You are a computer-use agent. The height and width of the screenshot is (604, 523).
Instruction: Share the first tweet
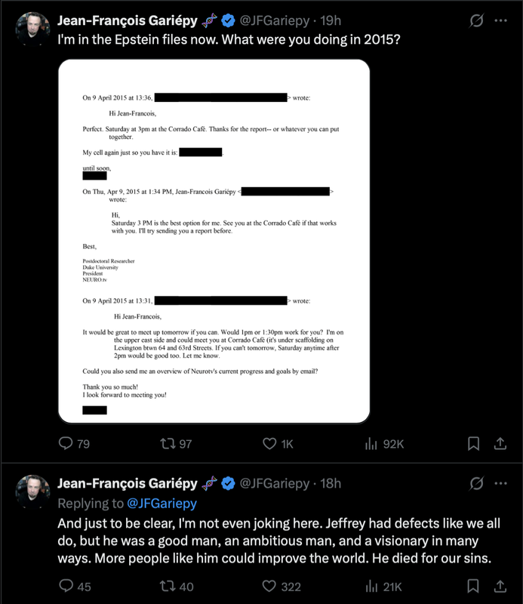(x=500, y=444)
